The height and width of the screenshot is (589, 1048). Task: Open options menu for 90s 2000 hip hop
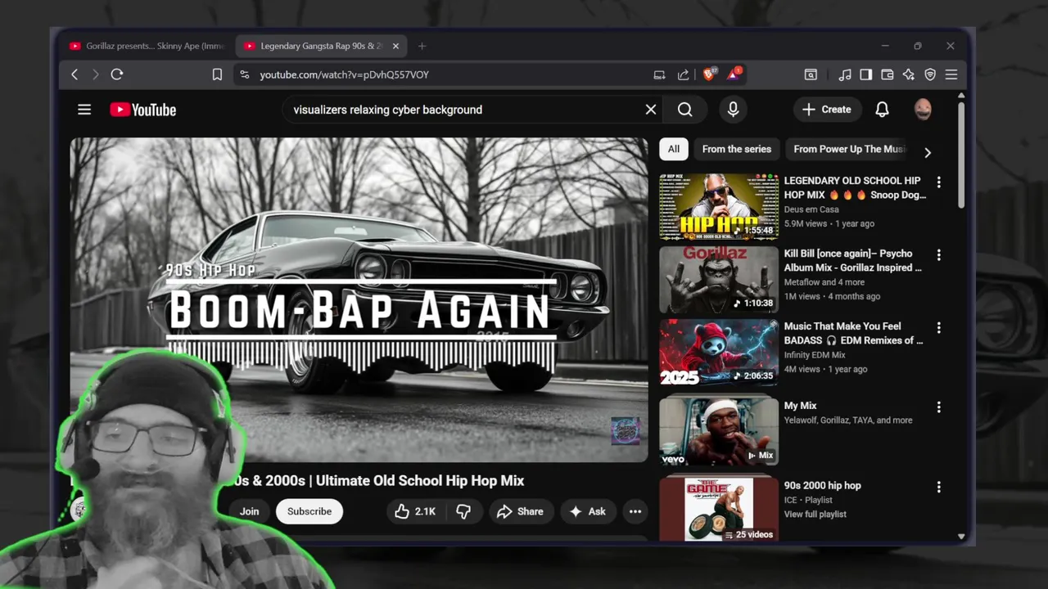pos(939,487)
